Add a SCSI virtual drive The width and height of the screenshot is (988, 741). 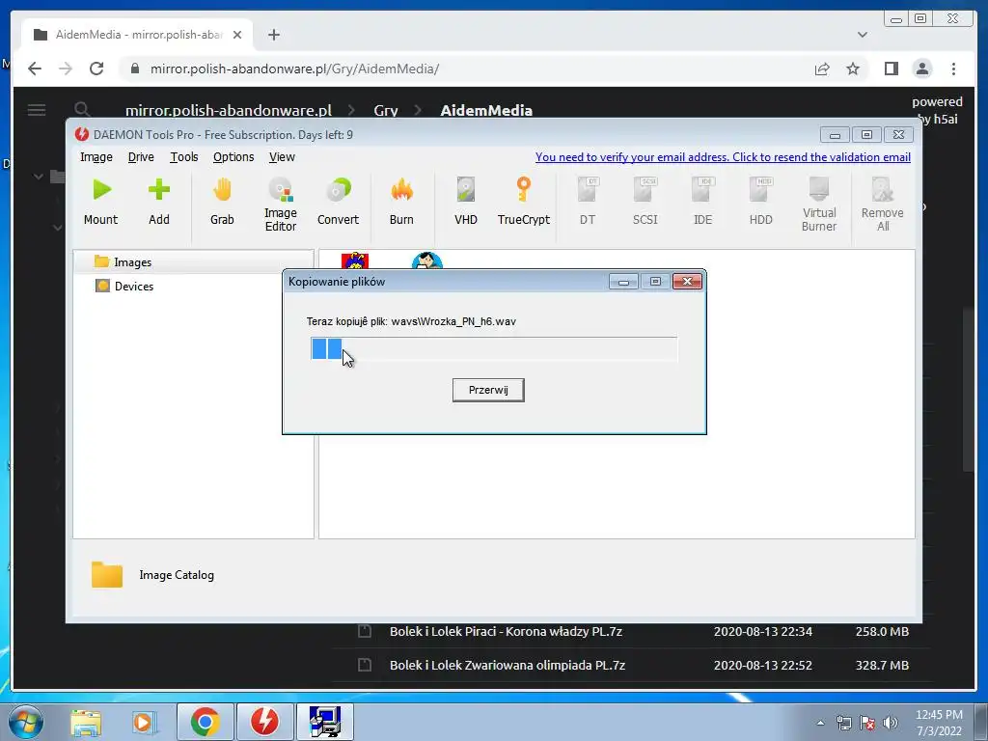[x=645, y=202]
